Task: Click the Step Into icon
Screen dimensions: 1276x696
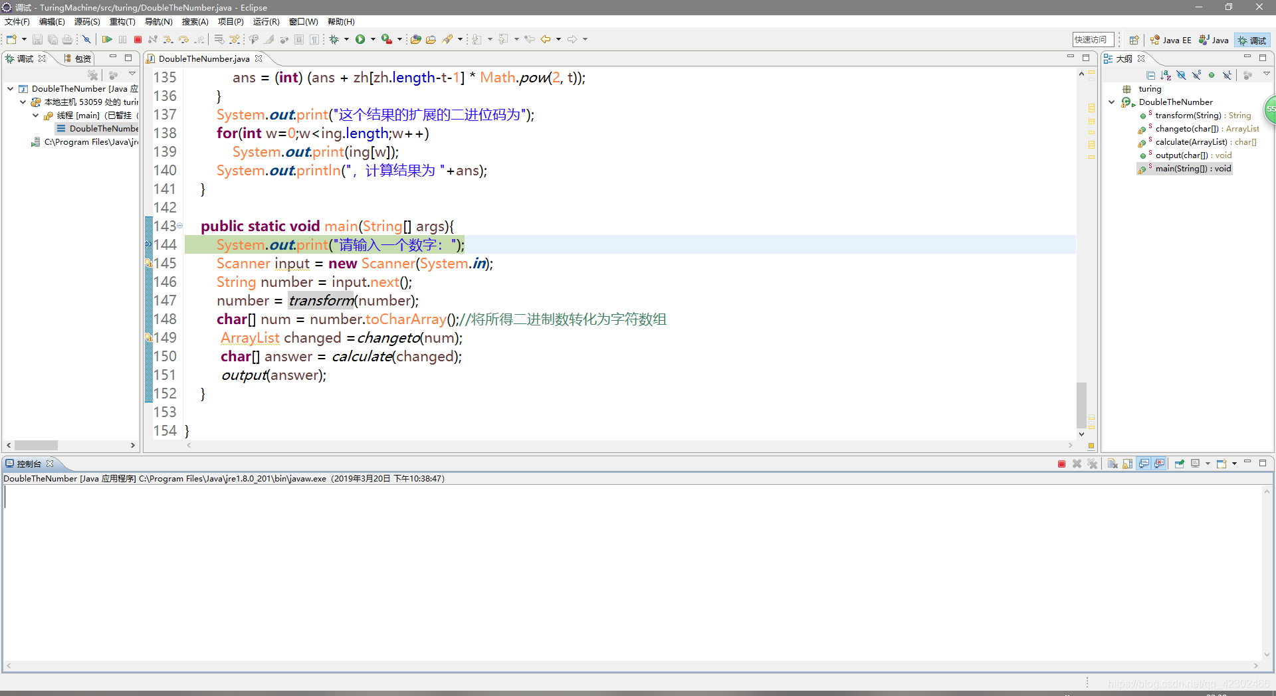Action: (x=168, y=40)
